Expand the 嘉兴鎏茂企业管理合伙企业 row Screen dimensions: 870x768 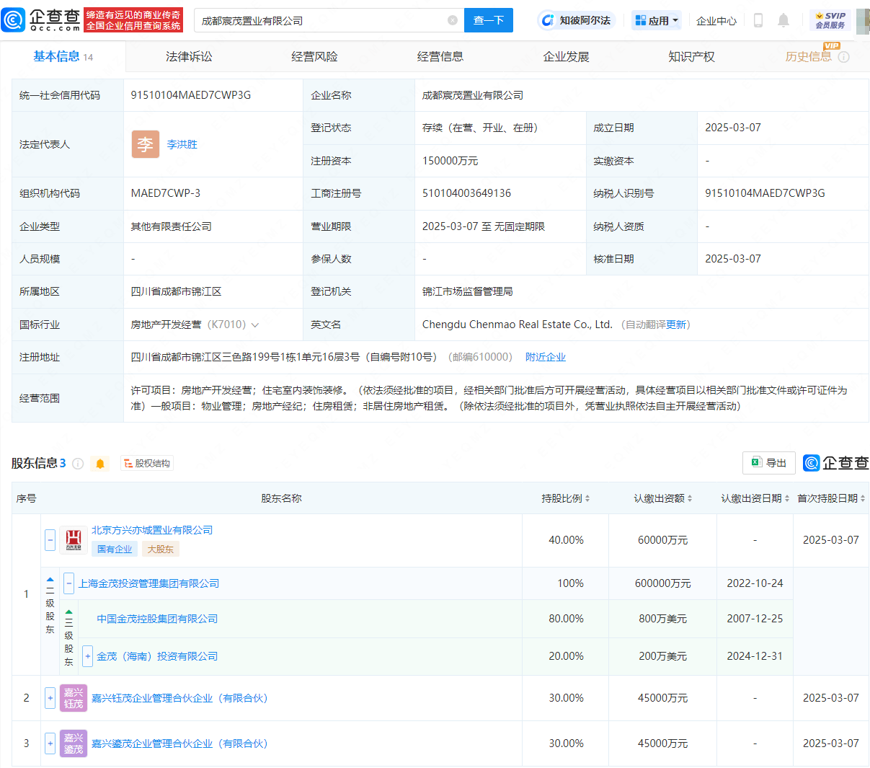click(x=50, y=743)
